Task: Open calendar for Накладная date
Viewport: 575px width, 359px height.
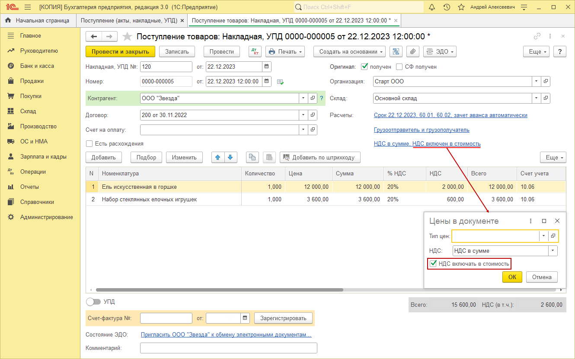Action: 267,67
